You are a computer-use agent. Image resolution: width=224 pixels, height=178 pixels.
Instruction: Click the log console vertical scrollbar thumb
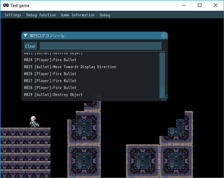click(162, 92)
